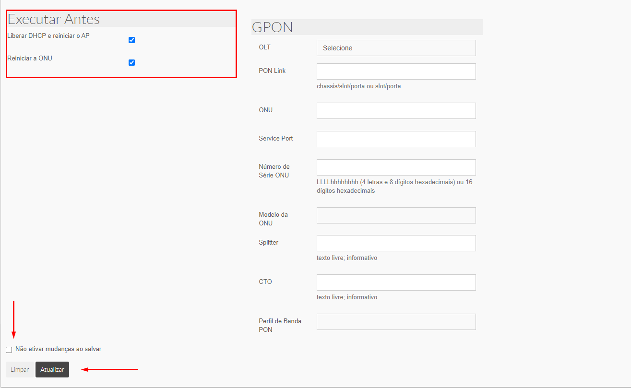Click the Executar Antes section heading
Viewport: 631px width, 388px height.
(x=54, y=19)
